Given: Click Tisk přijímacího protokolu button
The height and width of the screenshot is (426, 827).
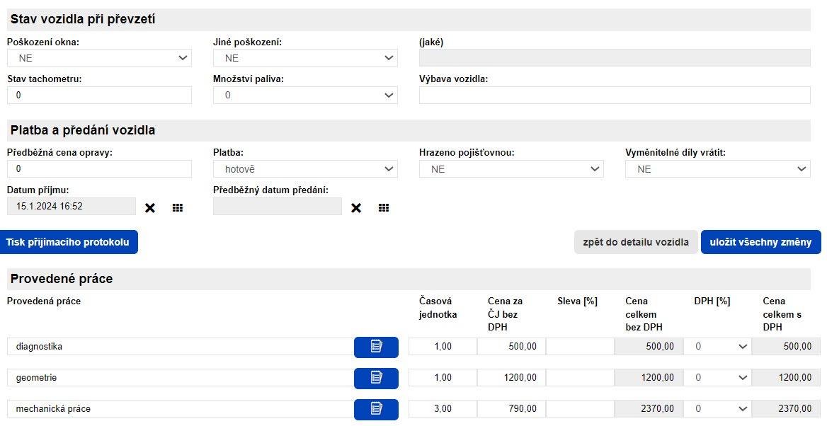Looking at the screenshot, I should pos(68,242).
